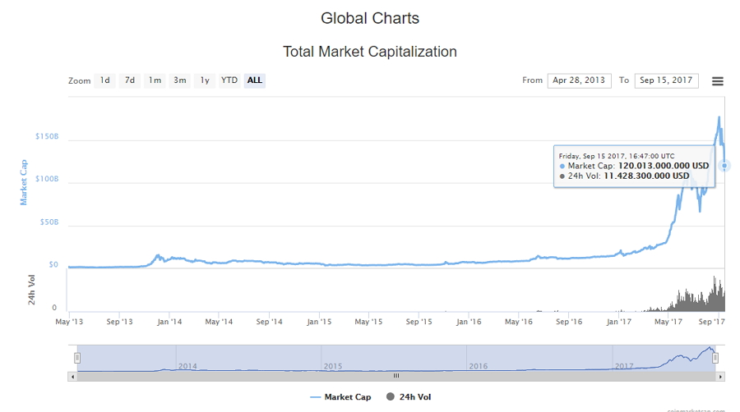Click the navigator scrollbar right arrow
740x412 pixels.
[720, 377]
